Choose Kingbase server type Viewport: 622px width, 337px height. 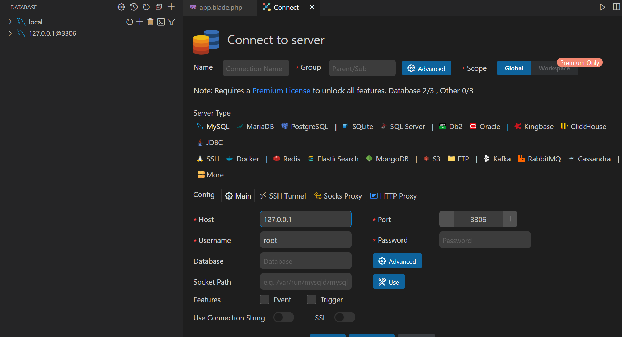point(534,127)
